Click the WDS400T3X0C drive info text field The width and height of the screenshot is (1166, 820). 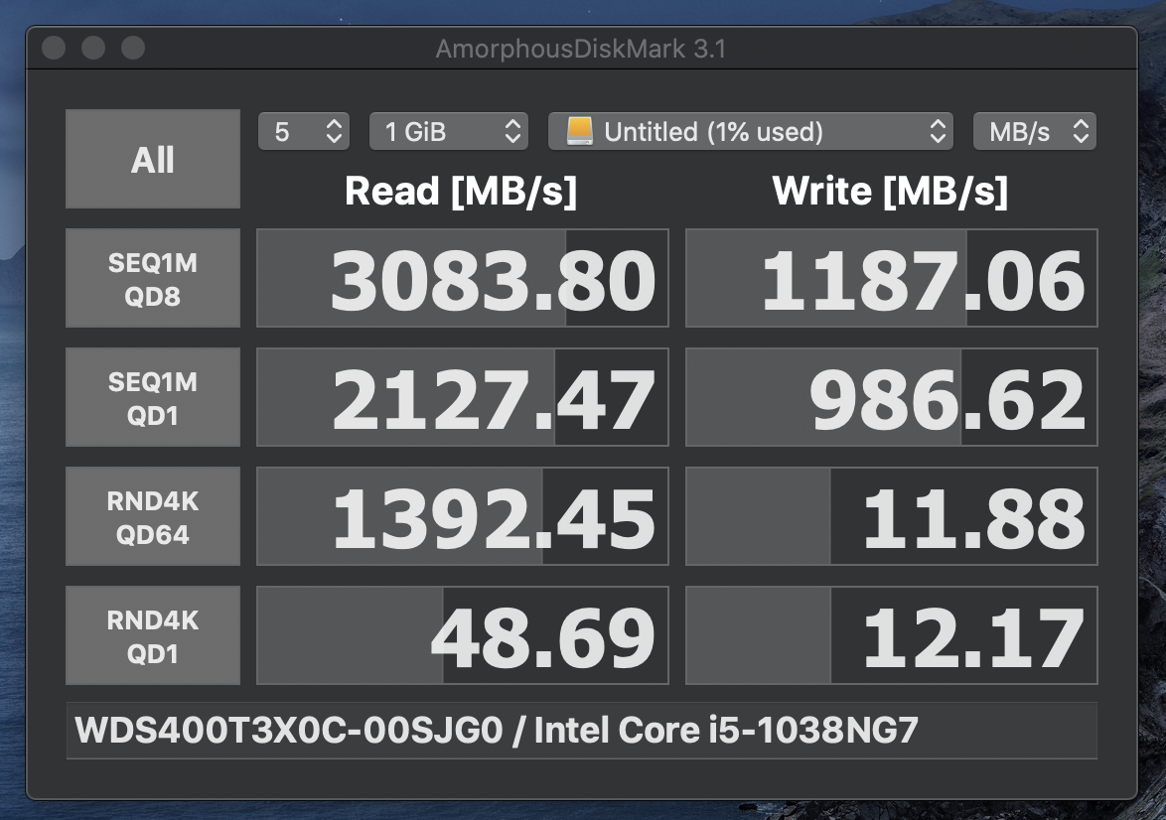[x=581, y=732]
